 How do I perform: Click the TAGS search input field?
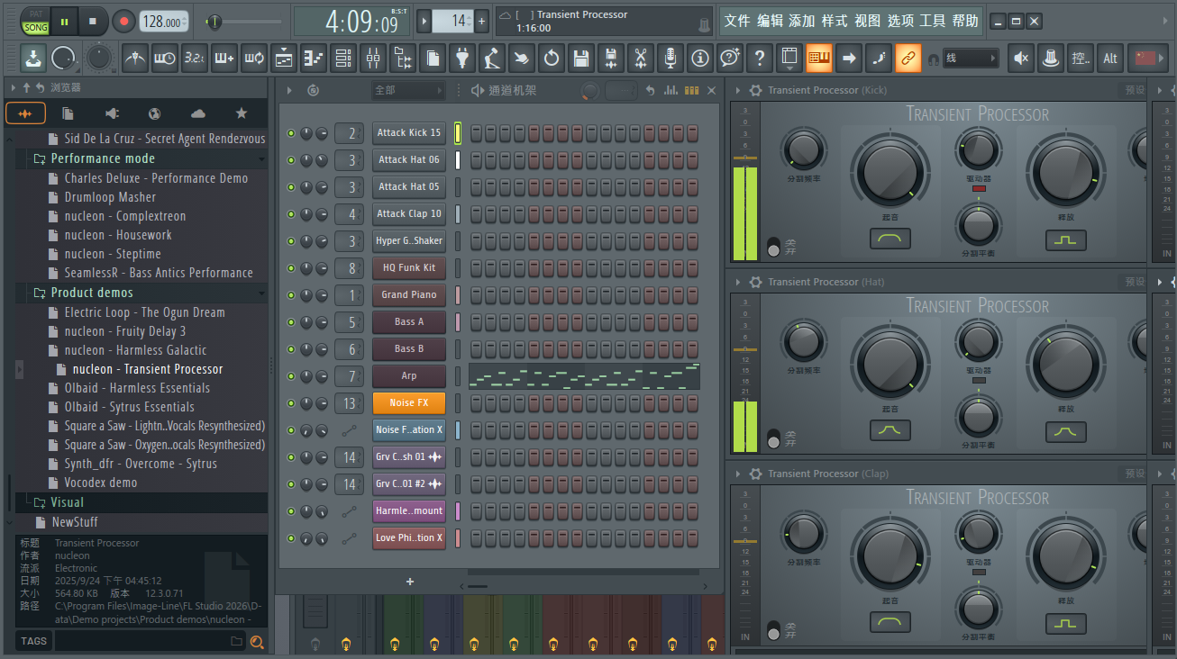[x=149, y=641]
